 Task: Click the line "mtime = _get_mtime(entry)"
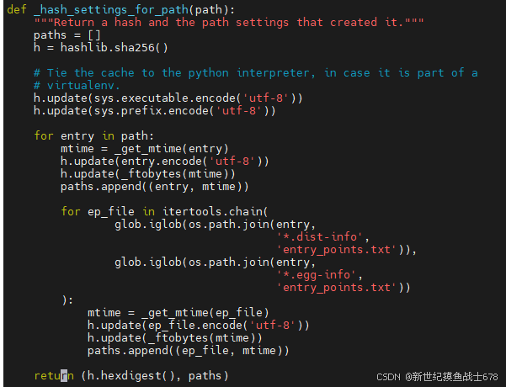click(x=145, y=149)
